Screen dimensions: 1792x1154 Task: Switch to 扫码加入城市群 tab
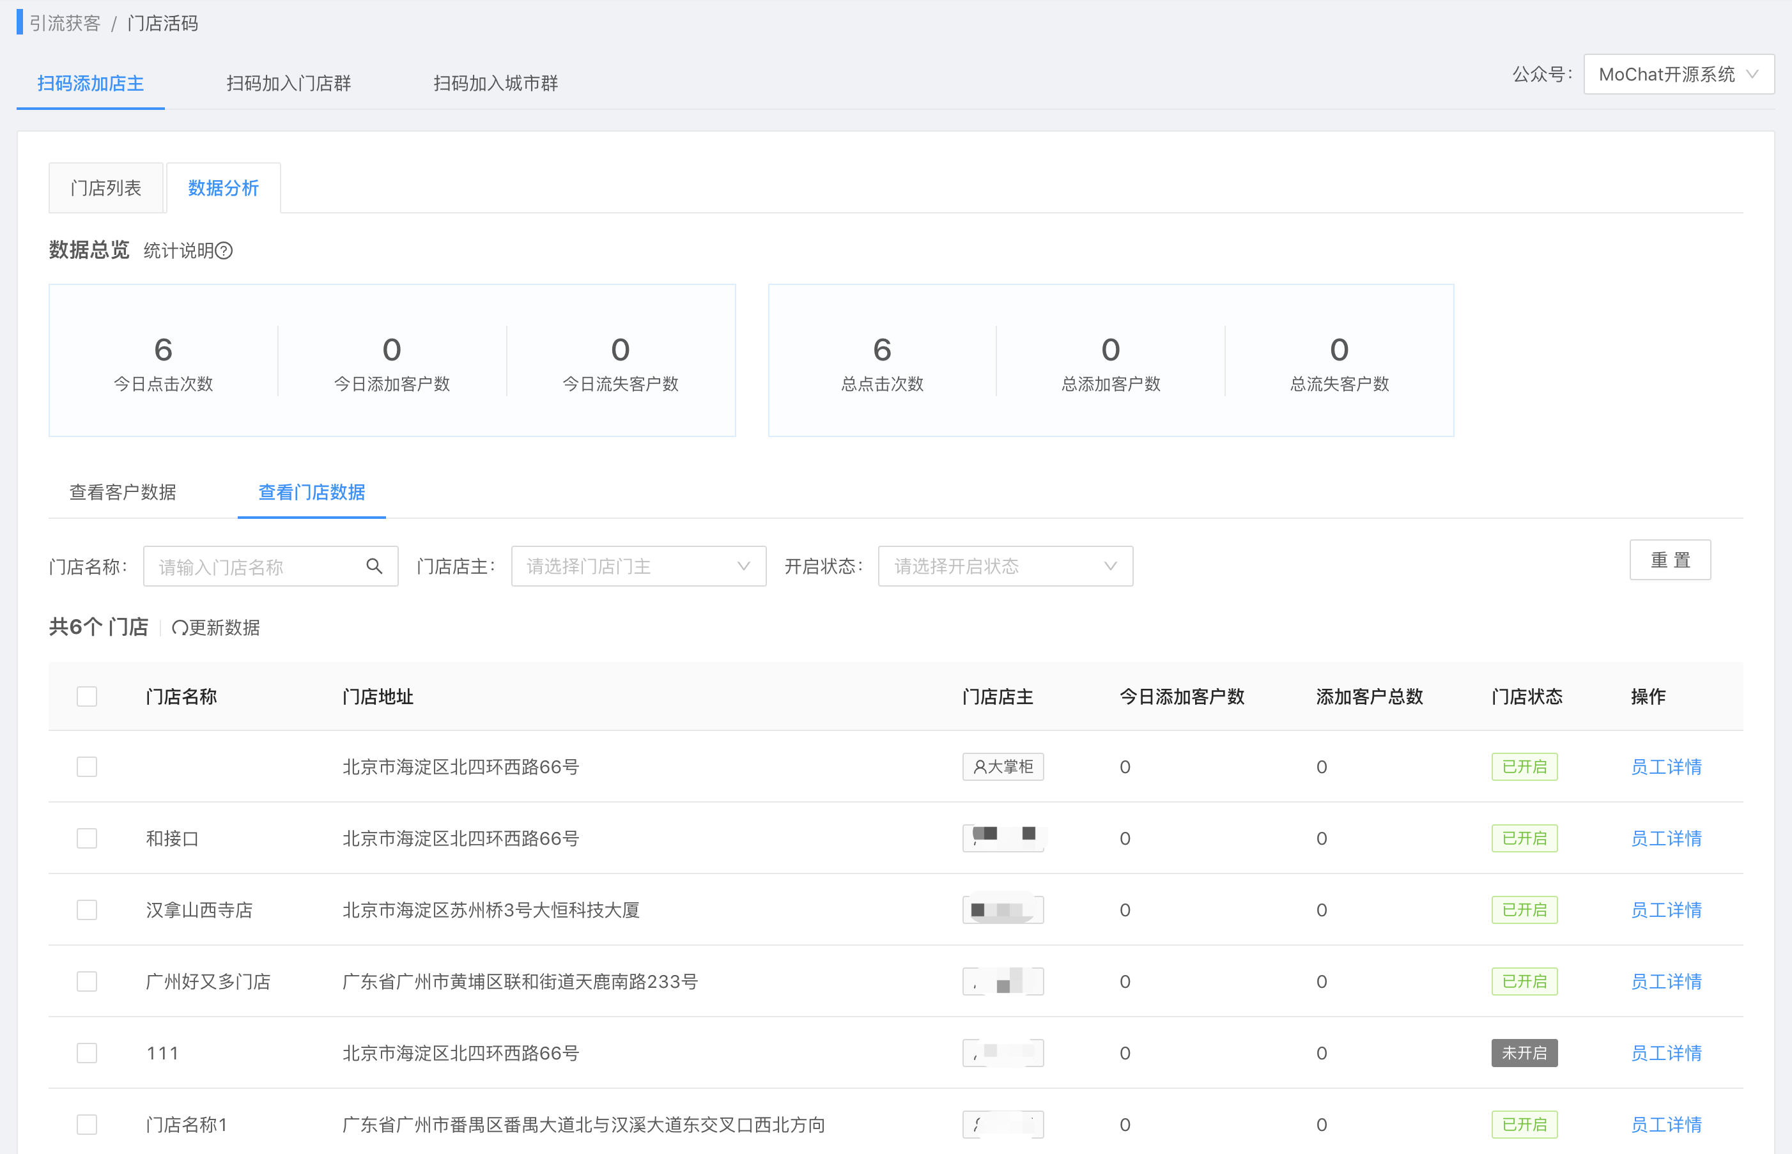point(495,83)
